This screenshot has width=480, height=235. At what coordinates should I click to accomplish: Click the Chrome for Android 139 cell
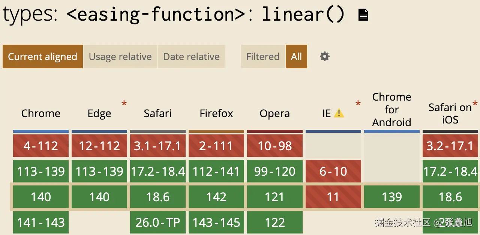click(x=392, y=197)
